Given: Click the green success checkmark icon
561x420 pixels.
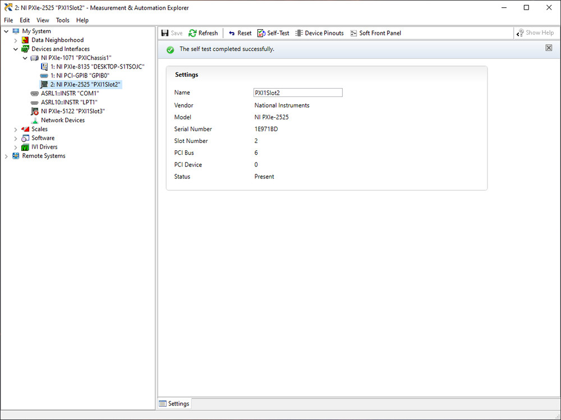Looking at the screenshot, I should (x=171, y=50).
